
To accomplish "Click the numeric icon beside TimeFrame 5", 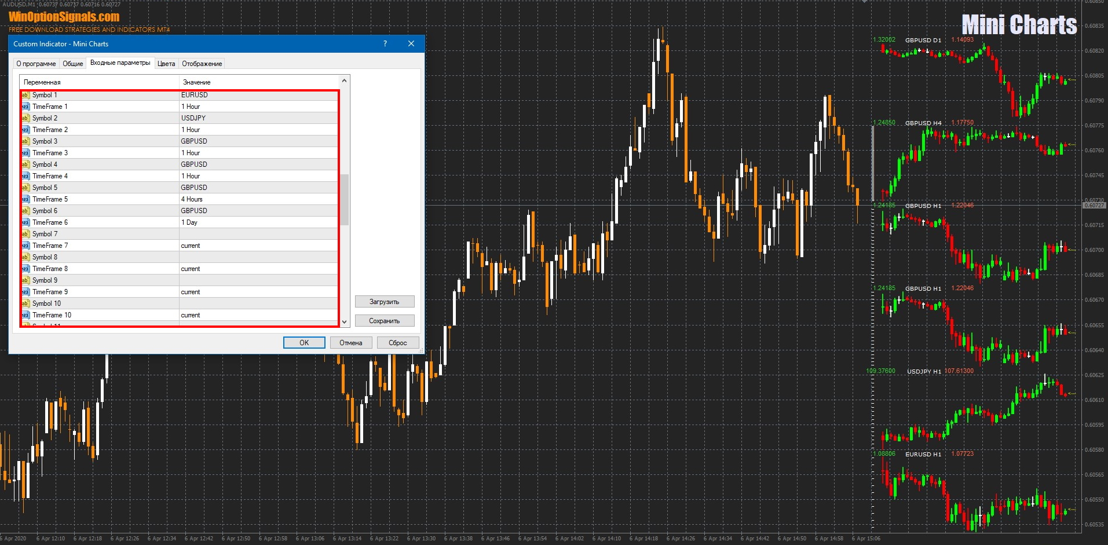I will (x=25, y=199).
